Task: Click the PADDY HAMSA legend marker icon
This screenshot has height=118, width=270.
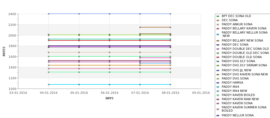Action: click(x=218, y=83)
